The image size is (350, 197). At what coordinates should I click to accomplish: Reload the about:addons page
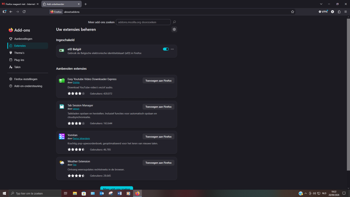pyautogui.click(x=24, y=12)
